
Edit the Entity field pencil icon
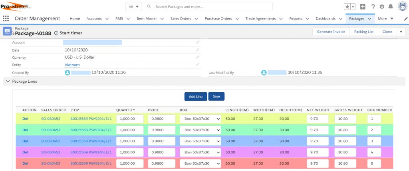click(197, 64)
